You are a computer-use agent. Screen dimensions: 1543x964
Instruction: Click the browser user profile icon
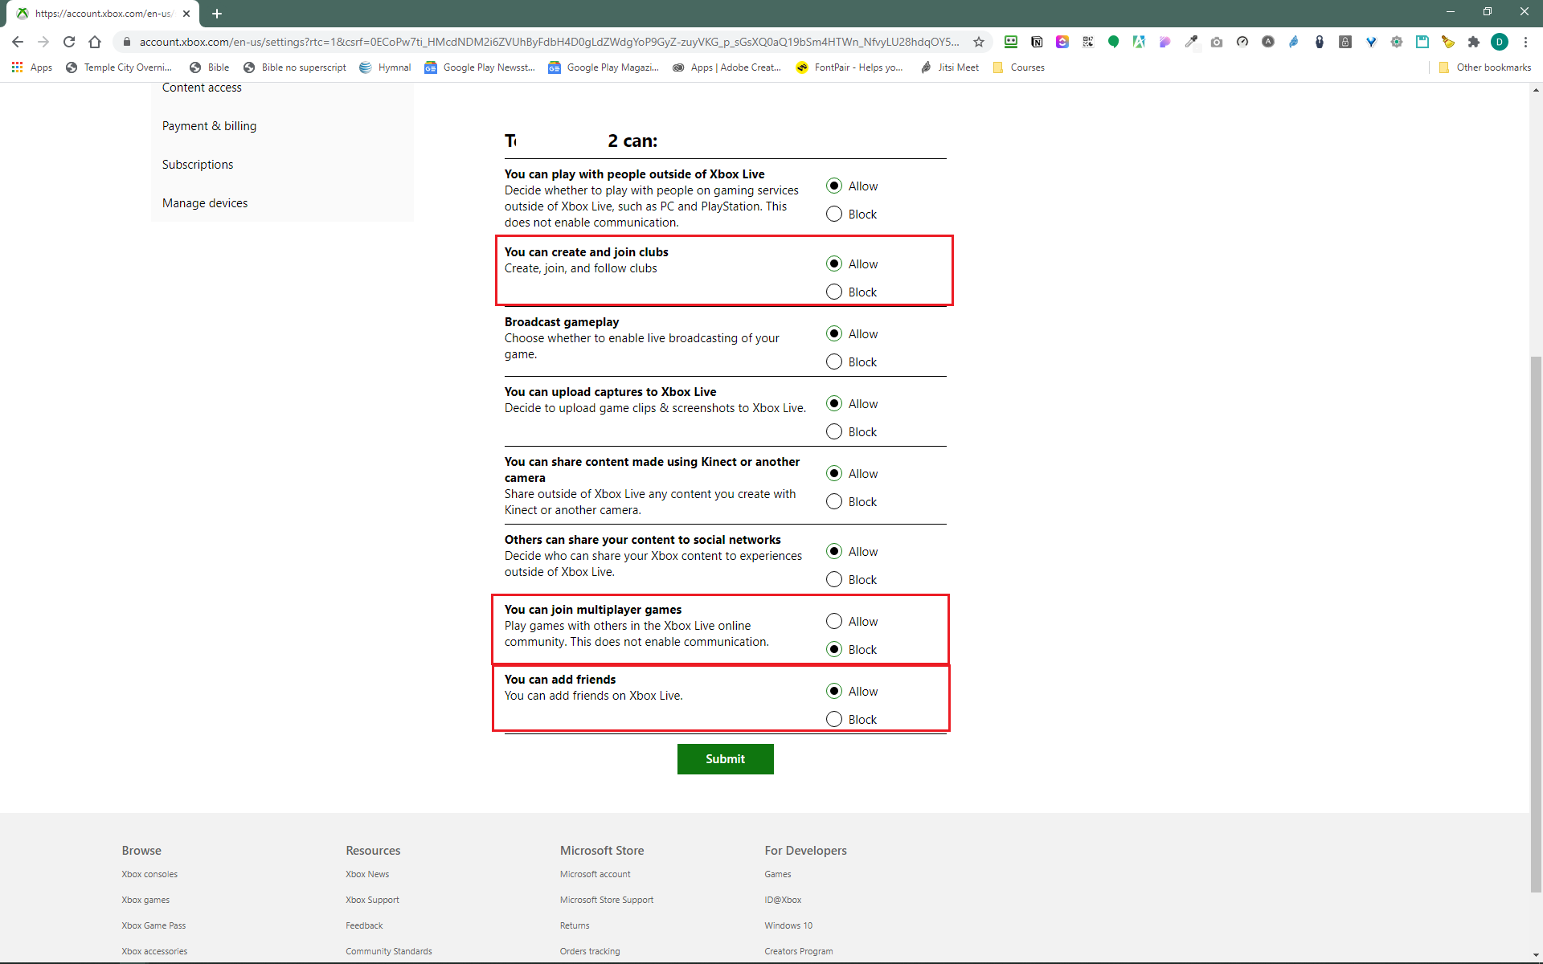click(x=1500, y=43)
